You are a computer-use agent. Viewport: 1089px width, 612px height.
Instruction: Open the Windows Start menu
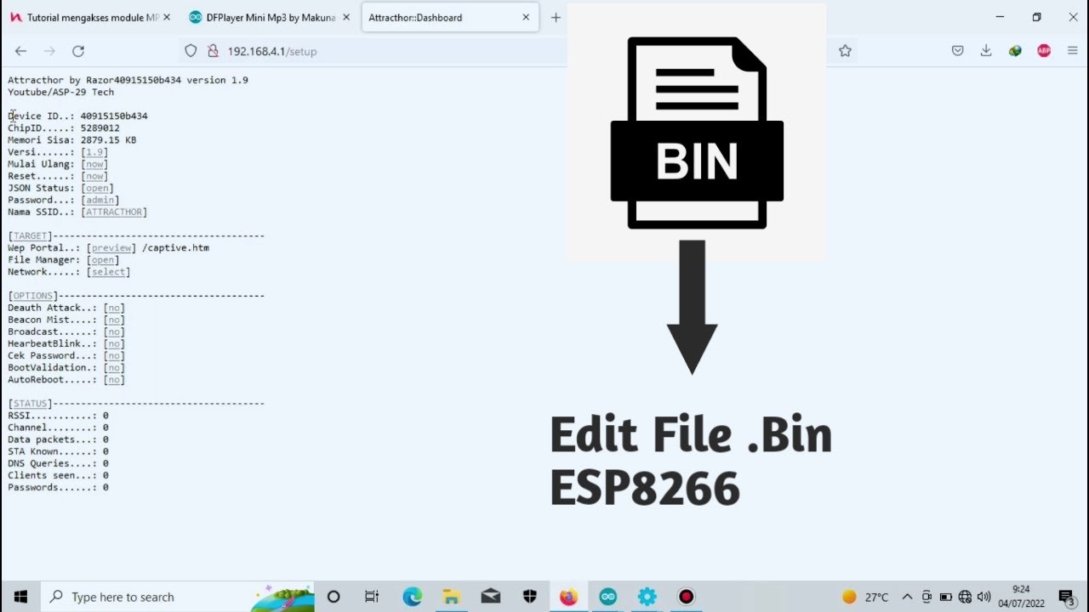(x=20, y=597)
